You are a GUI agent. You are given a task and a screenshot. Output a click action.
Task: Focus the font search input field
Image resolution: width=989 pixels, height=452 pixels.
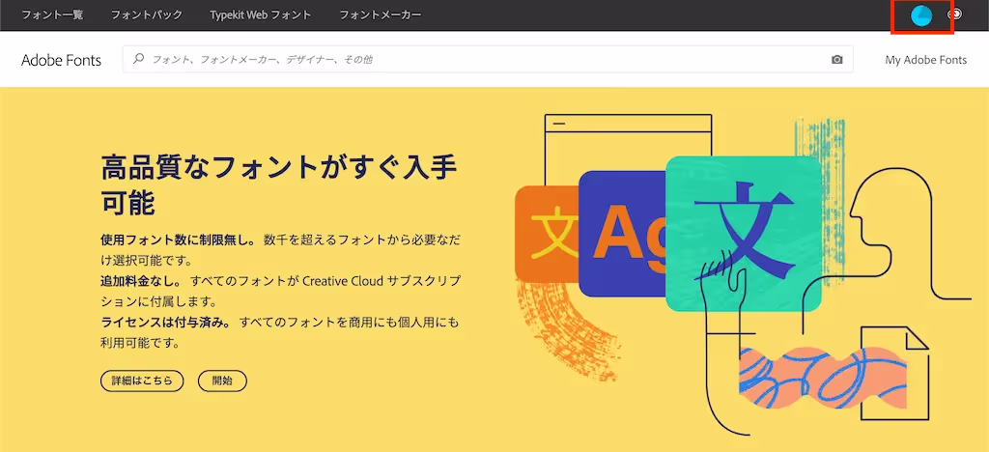coord(488,59)
